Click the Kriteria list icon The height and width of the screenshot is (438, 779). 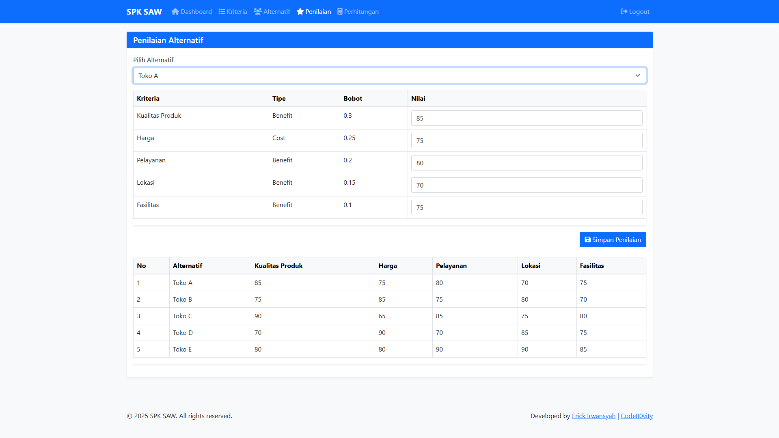tap(222, 11)
